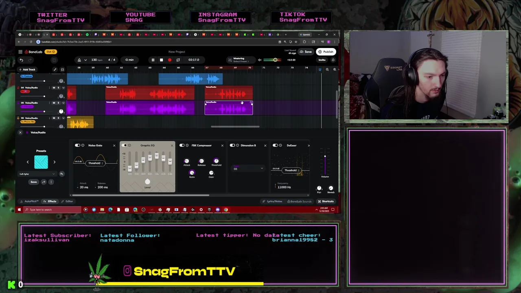Save the project from the header
This screenshot has width=521, height=293.
point(306,52)
